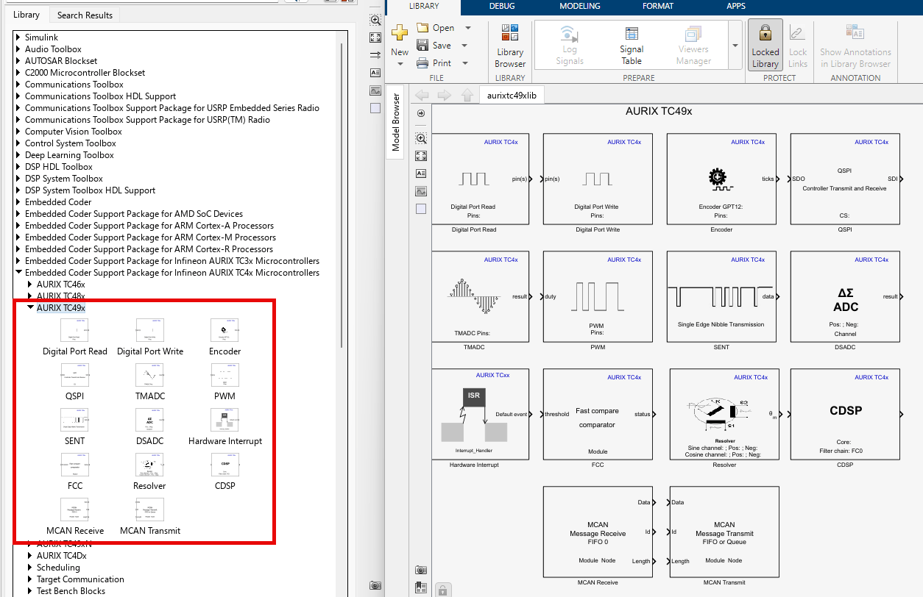Select the Encoder thumbnail in Library Browser
This screenshot has width=923, height=597.
click(x=225, y=331)
